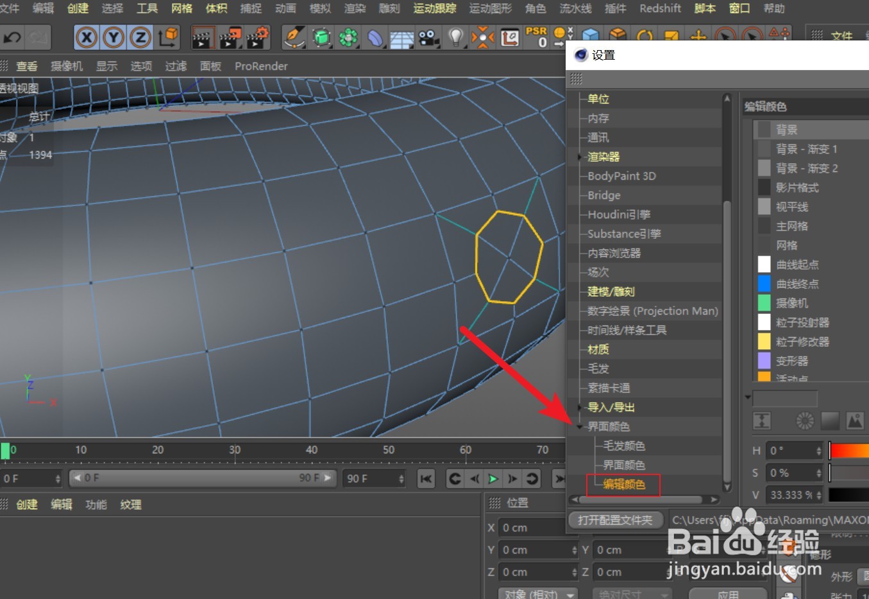Open material manager 创建 menu
Screen dimensions: 869x599
coord(27,505)
